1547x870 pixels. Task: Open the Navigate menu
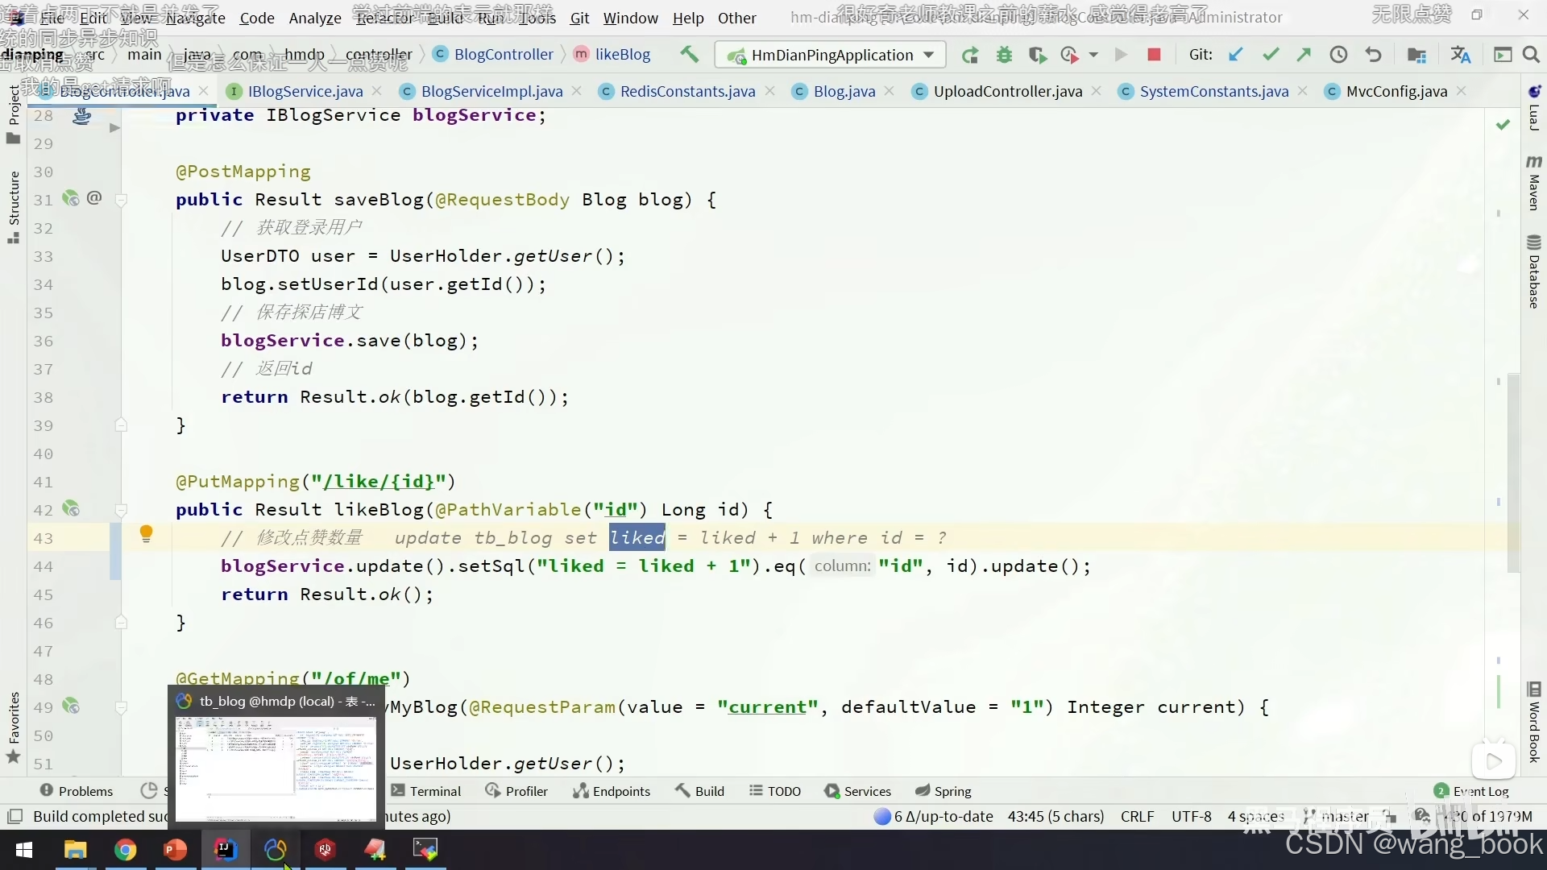(196, 18)
